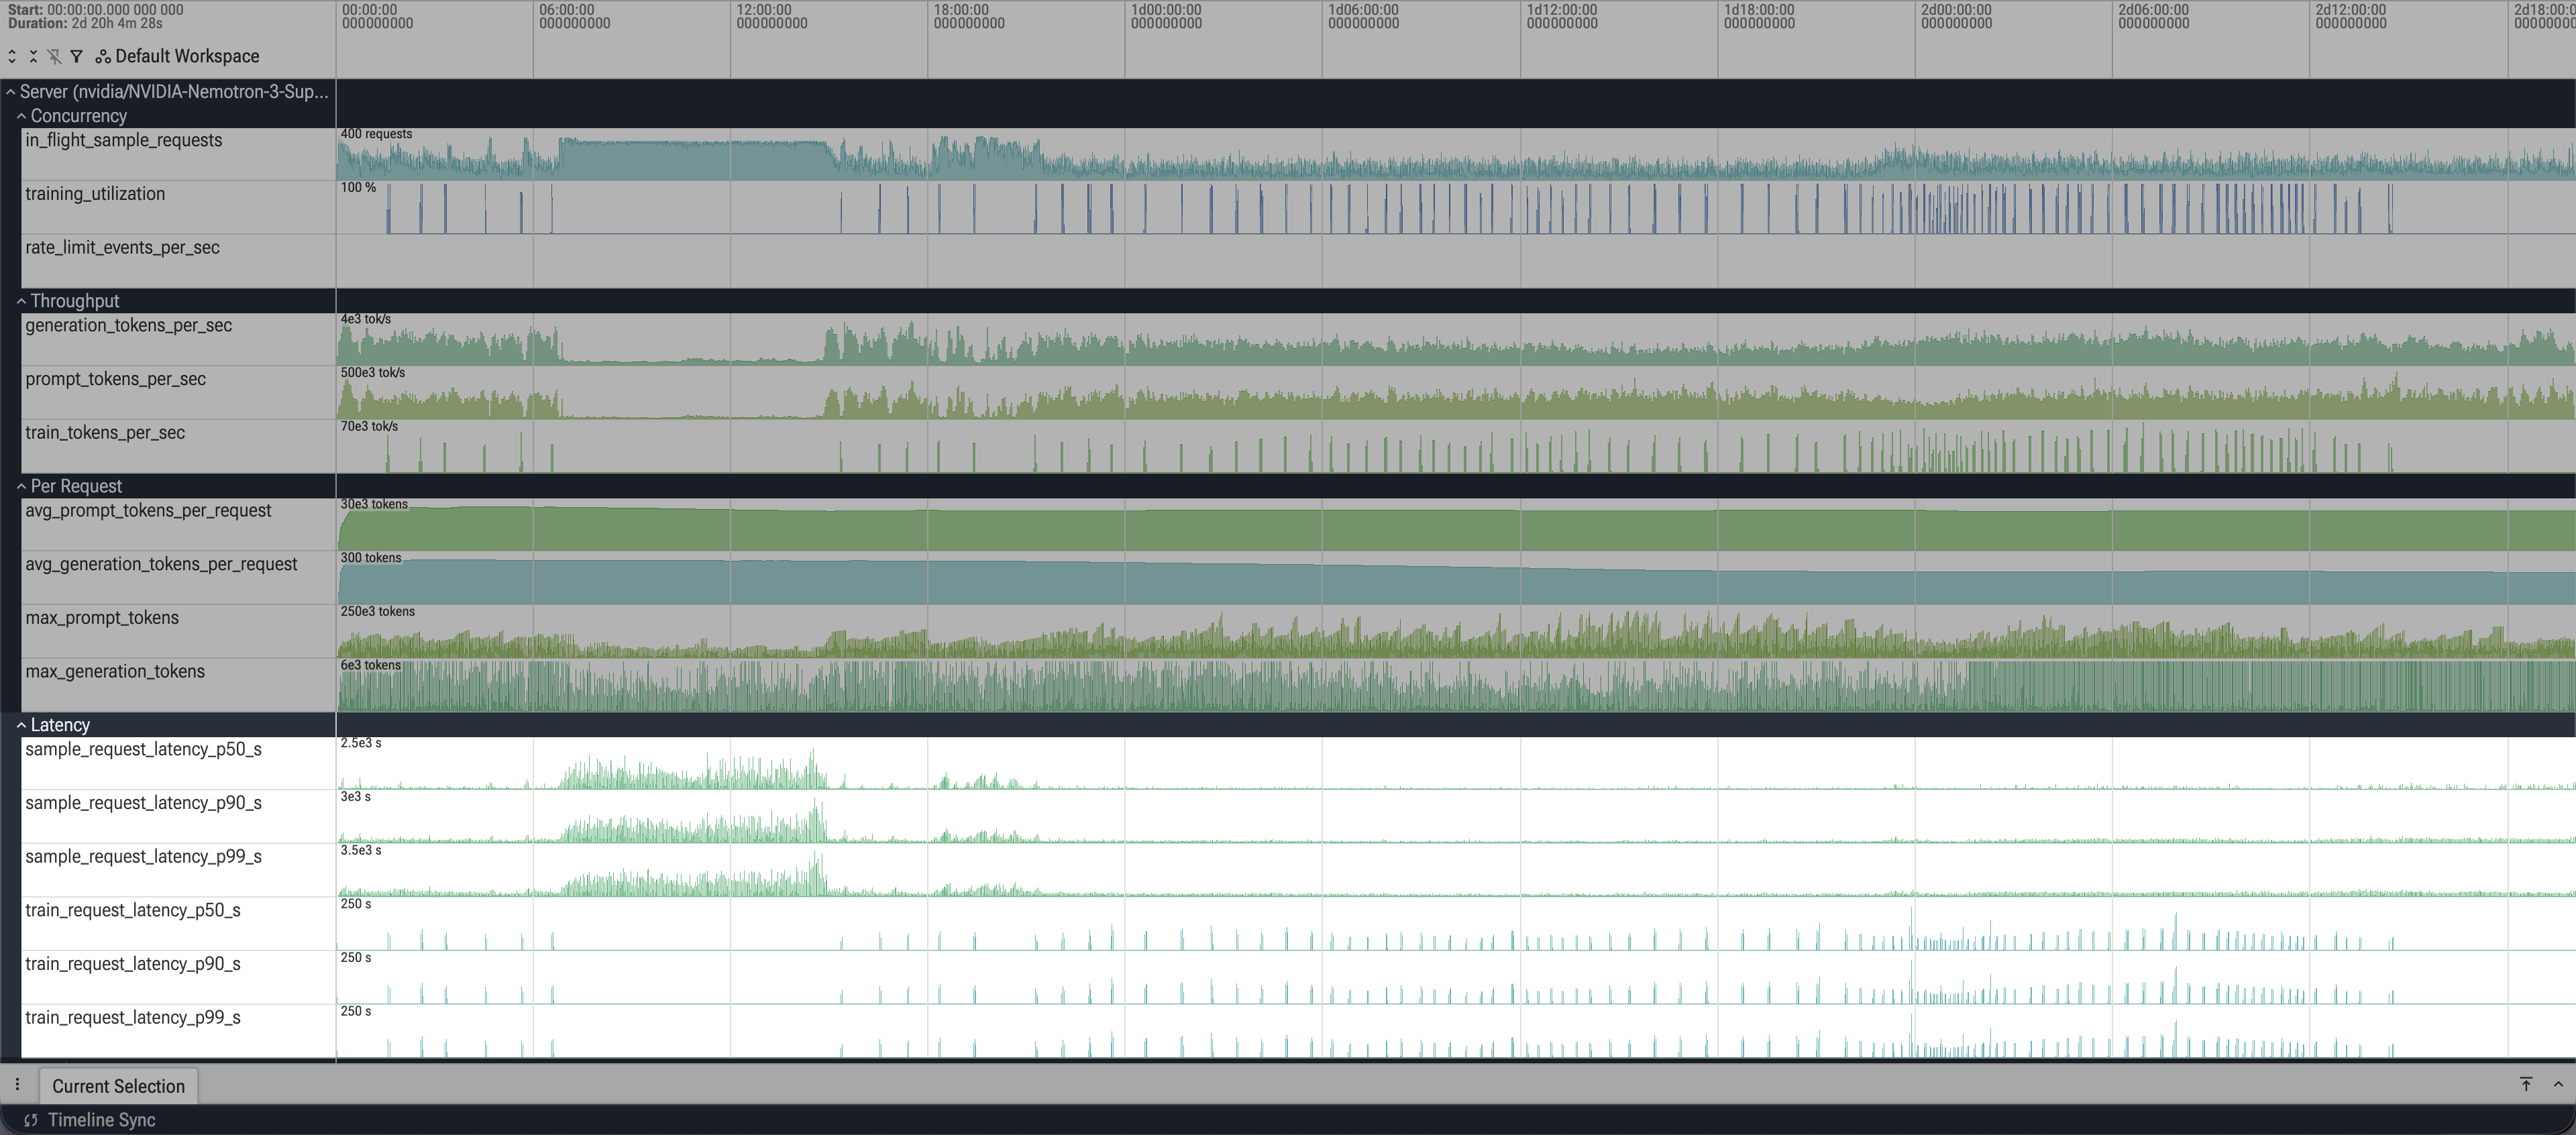Collapse the Latency track group
The image size is (2576, 1135).
click(x=21, y=725)
